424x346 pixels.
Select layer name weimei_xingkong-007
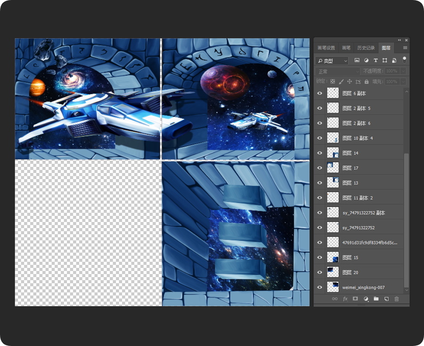coord(363,287)
